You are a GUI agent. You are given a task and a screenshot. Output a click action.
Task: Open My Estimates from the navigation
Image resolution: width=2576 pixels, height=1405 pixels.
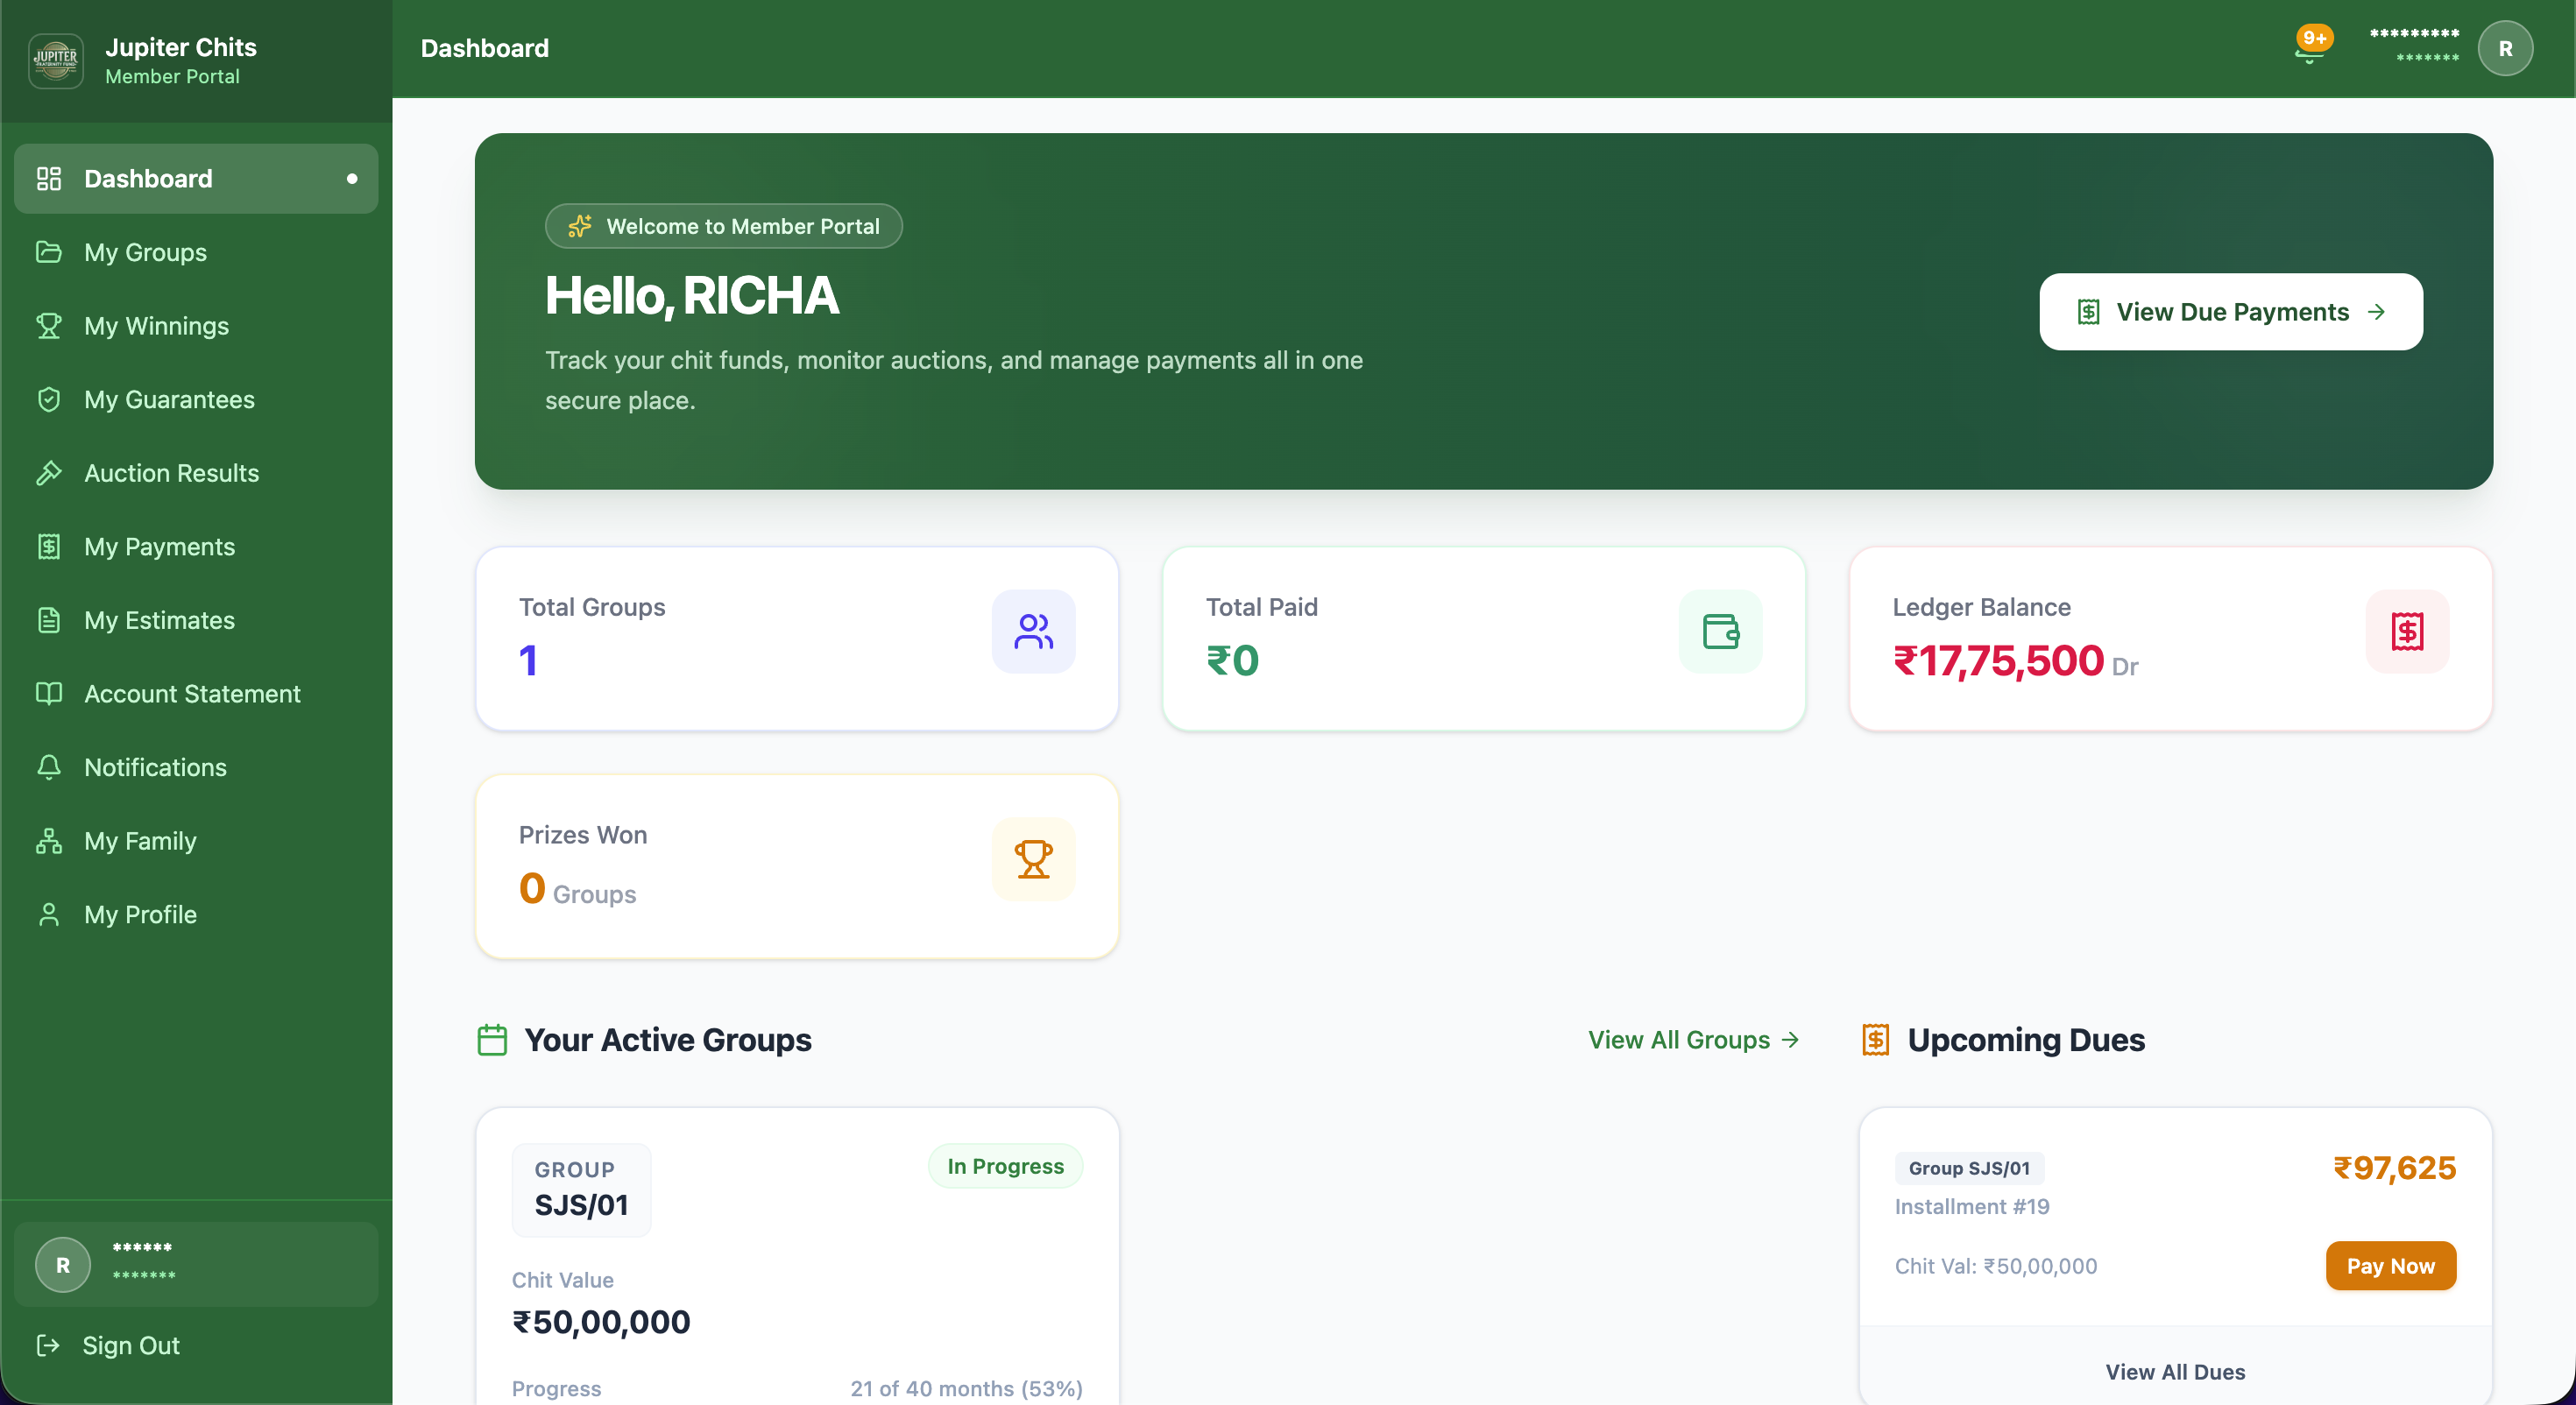(x=158, y=620)
